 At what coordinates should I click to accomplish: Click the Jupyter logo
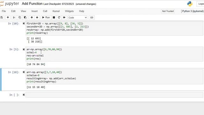9,4
